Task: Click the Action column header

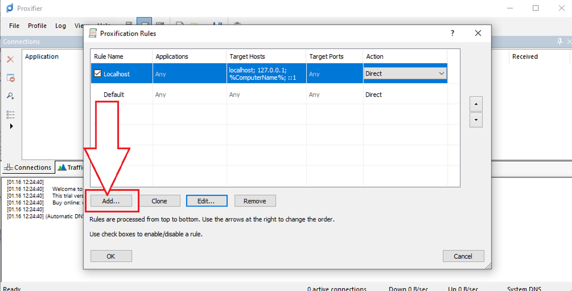Action: [x=405, y=57]
